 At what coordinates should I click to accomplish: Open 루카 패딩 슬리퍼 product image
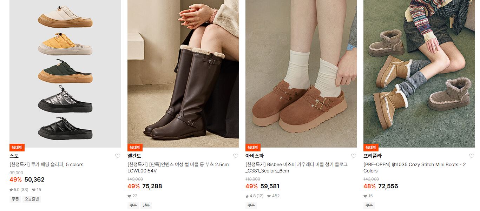click(x=65, y=74)
